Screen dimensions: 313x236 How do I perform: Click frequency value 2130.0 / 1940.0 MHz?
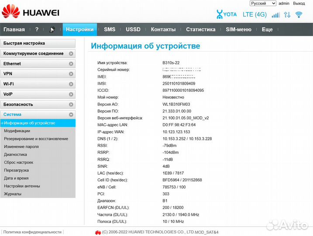(181, 215)
